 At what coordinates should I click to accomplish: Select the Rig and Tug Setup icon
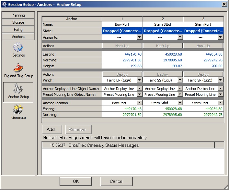[x=18, y=69]
